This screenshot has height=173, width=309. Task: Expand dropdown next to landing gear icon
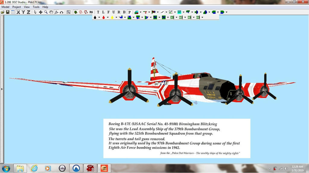pyautogui.click(x=149, y=12)
